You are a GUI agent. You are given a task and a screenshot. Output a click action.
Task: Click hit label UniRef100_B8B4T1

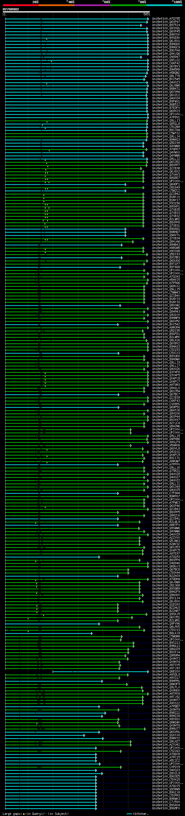point(166,89)
